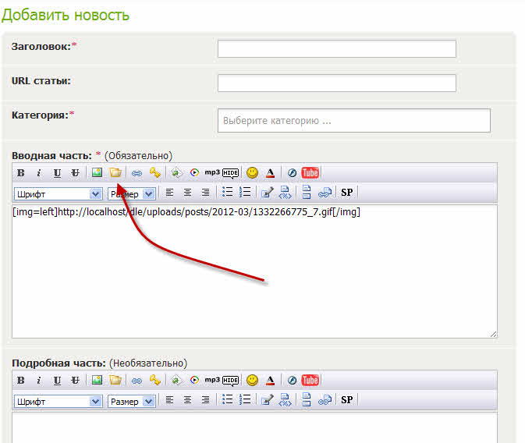525x443 pixels.
Task: Focus the URL статьи input field
Action: 337,83
